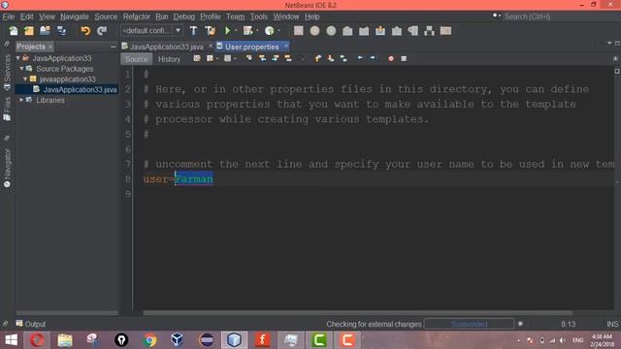This screenshot has height=349, width=621.
Task: Open the Navigate menu
Action: tap(75, 16)
